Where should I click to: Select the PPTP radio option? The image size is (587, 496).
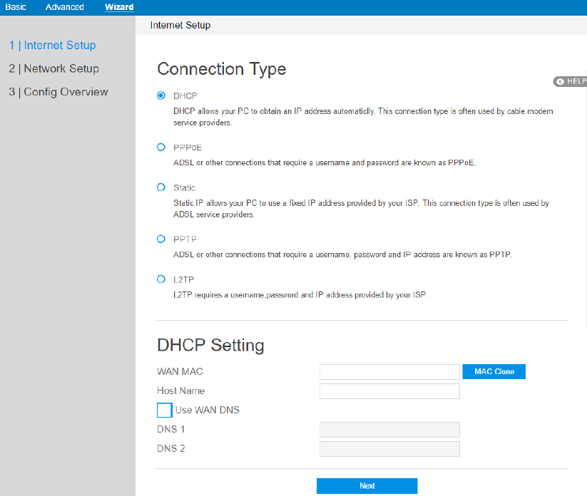(x=161, y=239)
